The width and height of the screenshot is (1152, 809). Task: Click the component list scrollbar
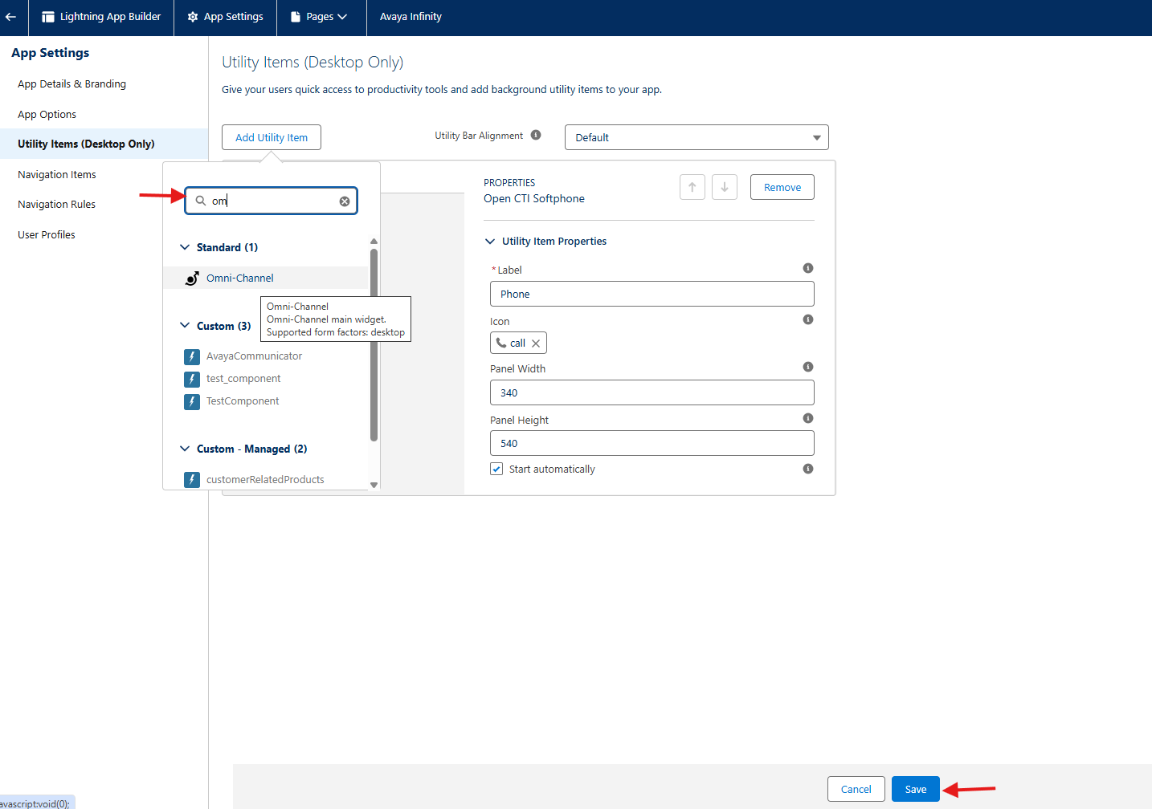pos(374,345)
